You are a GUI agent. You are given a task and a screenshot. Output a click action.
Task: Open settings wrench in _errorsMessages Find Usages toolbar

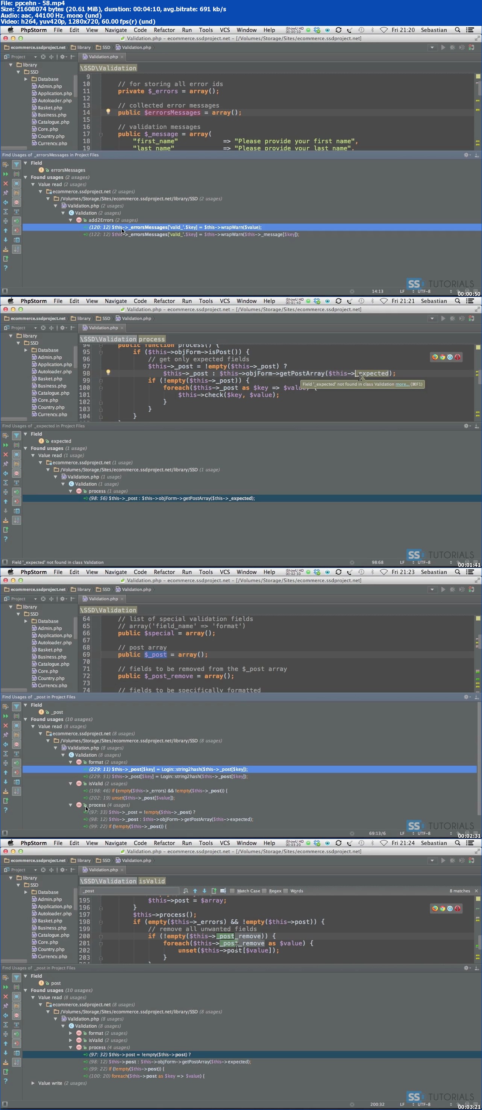[6, 165]
